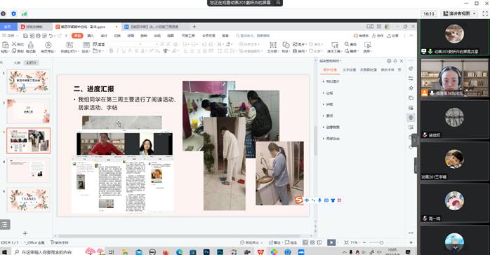490x255 pixels.
Task: Expand the first section in side pane
Action: [x=331, y=81]
